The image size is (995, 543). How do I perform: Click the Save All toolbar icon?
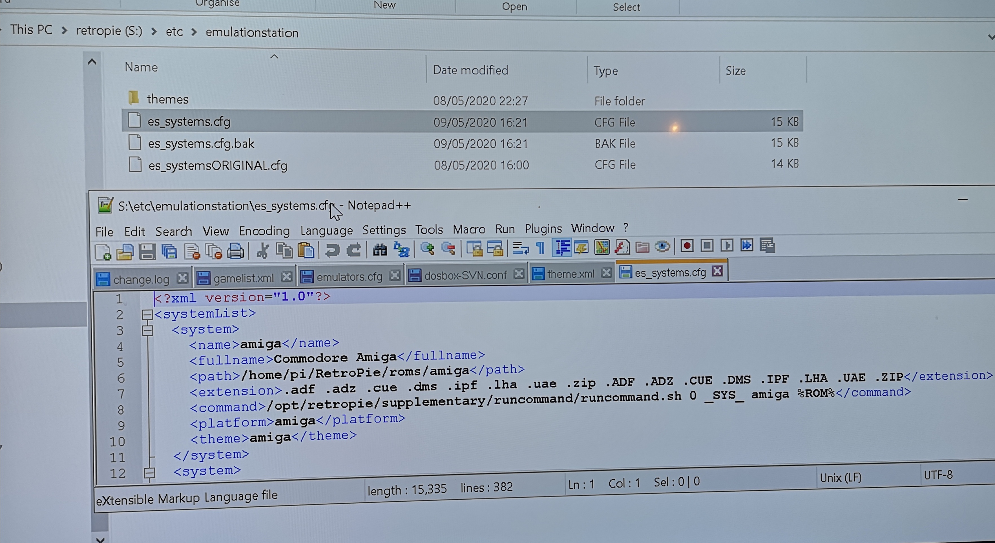[169, 252]
